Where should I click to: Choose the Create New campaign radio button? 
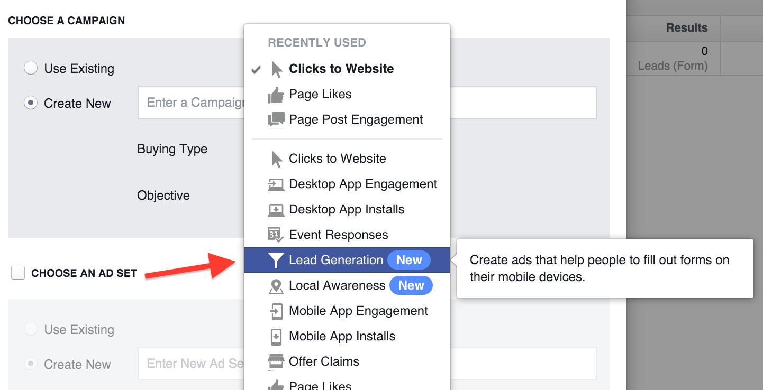[x=31, y=103]
